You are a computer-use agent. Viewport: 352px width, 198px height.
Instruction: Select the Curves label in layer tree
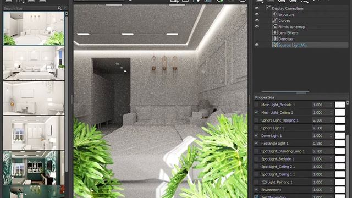[284, 20]
